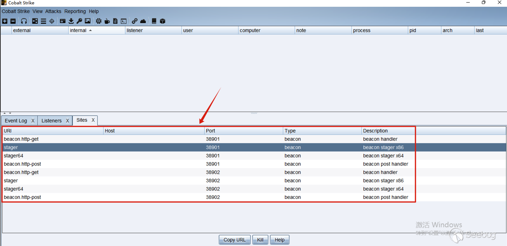The height and width of the screenshot is (246, 507).
Task: Open the Attacks menu
Action: pyautogui.click(x=53, y=12)
